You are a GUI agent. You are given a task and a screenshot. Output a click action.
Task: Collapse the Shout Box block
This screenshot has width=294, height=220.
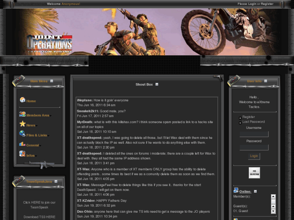click(157, 84)
